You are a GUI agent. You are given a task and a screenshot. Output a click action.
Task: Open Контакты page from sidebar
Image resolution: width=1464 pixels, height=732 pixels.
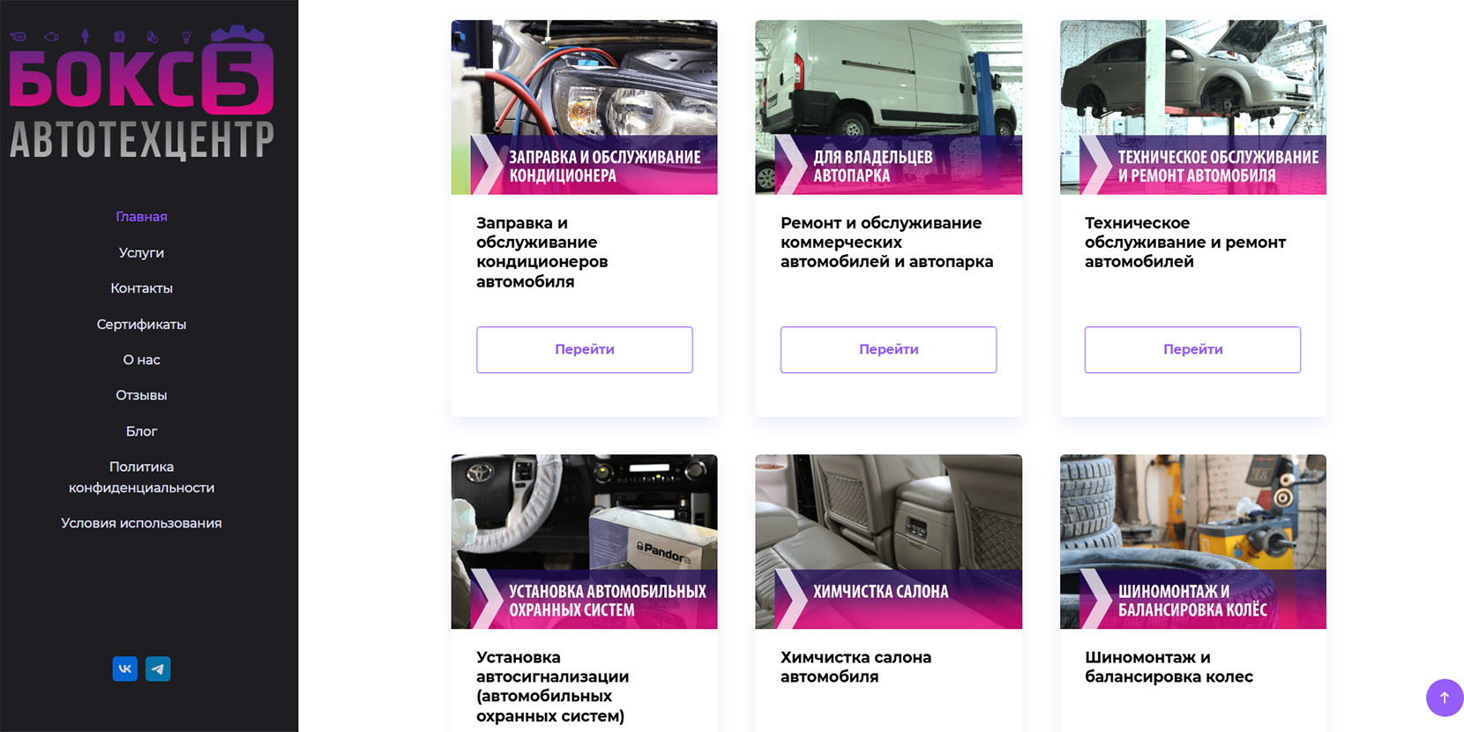(141, 288)
